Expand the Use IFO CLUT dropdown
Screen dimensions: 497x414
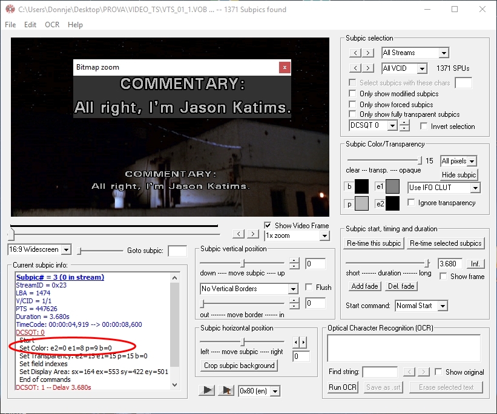(x=475, y=188)
